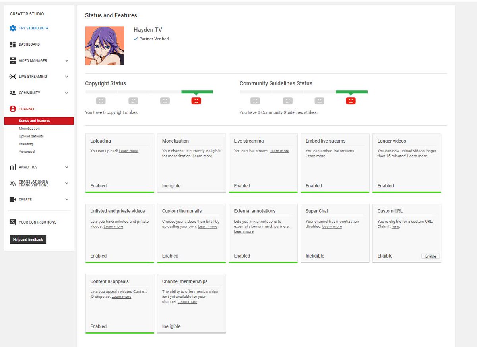Click Learn more in Custom thumbnails card
Viewport: 477px width, 347px height.
[207, 227]
